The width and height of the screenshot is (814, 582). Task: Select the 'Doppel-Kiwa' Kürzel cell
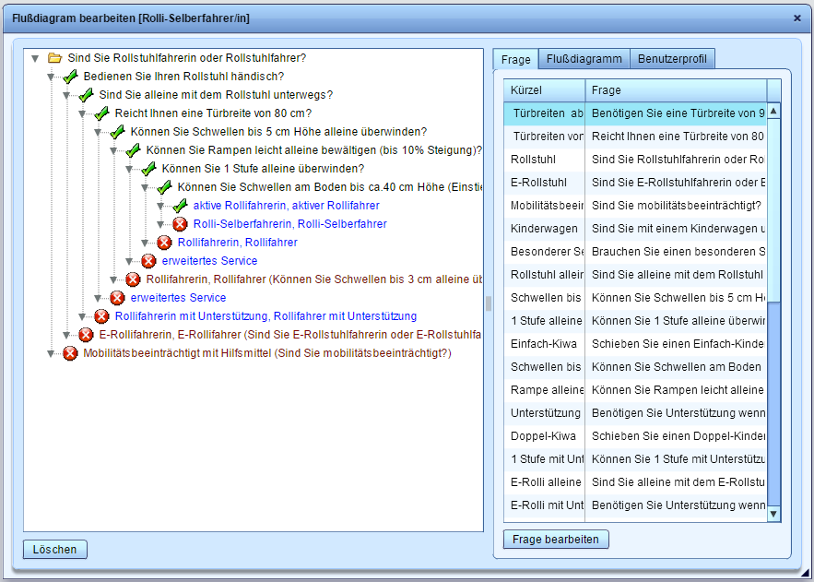[x=545, y=436]
